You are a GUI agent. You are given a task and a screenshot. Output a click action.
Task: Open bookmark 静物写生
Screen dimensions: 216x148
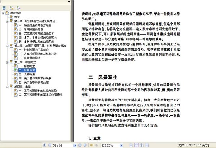tap(27, 66)
